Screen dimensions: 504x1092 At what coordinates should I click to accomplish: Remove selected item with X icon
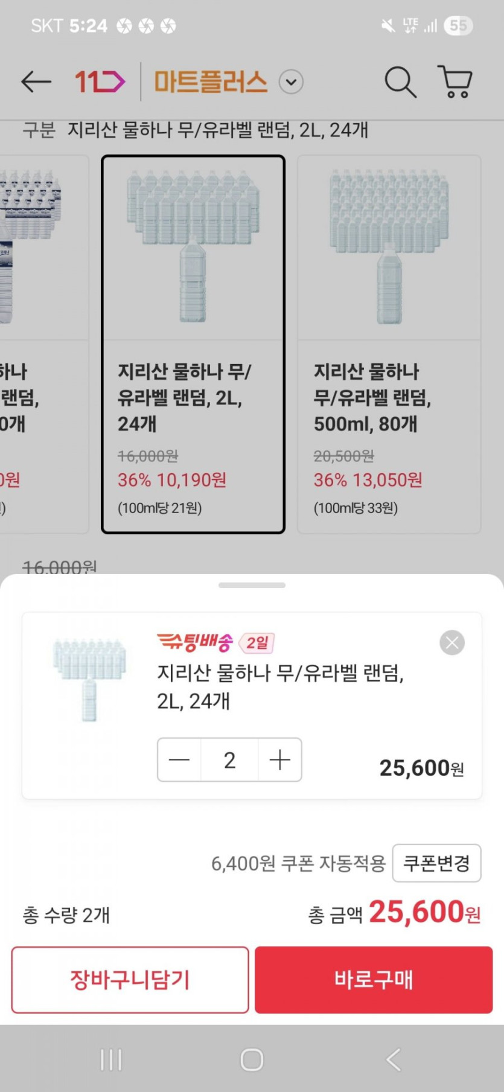coord(452,642)
